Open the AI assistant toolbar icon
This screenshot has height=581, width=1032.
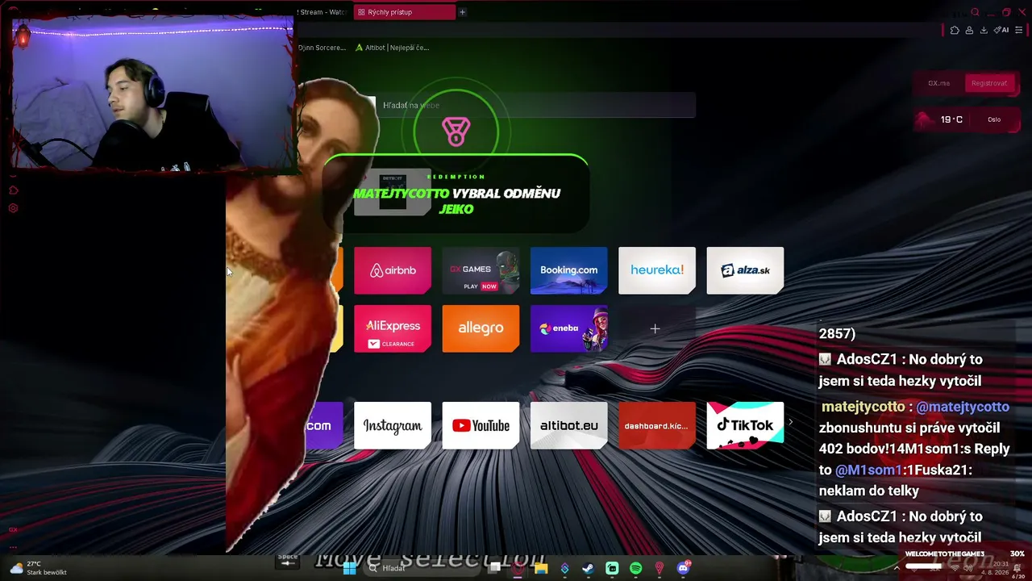point(1002,30)
